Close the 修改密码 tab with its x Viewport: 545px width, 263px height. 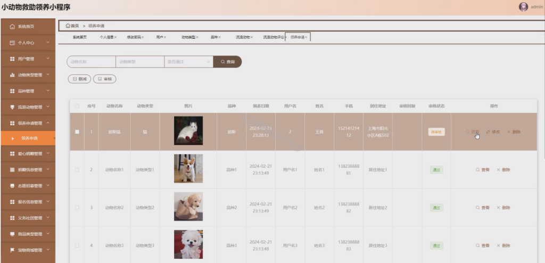(x=143, y=37)
